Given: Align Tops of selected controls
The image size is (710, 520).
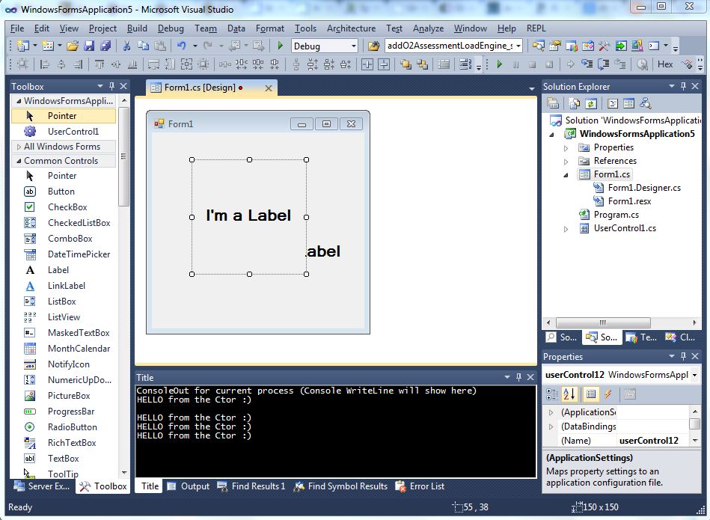Looking at the screenshot, I should click(100, 64).
